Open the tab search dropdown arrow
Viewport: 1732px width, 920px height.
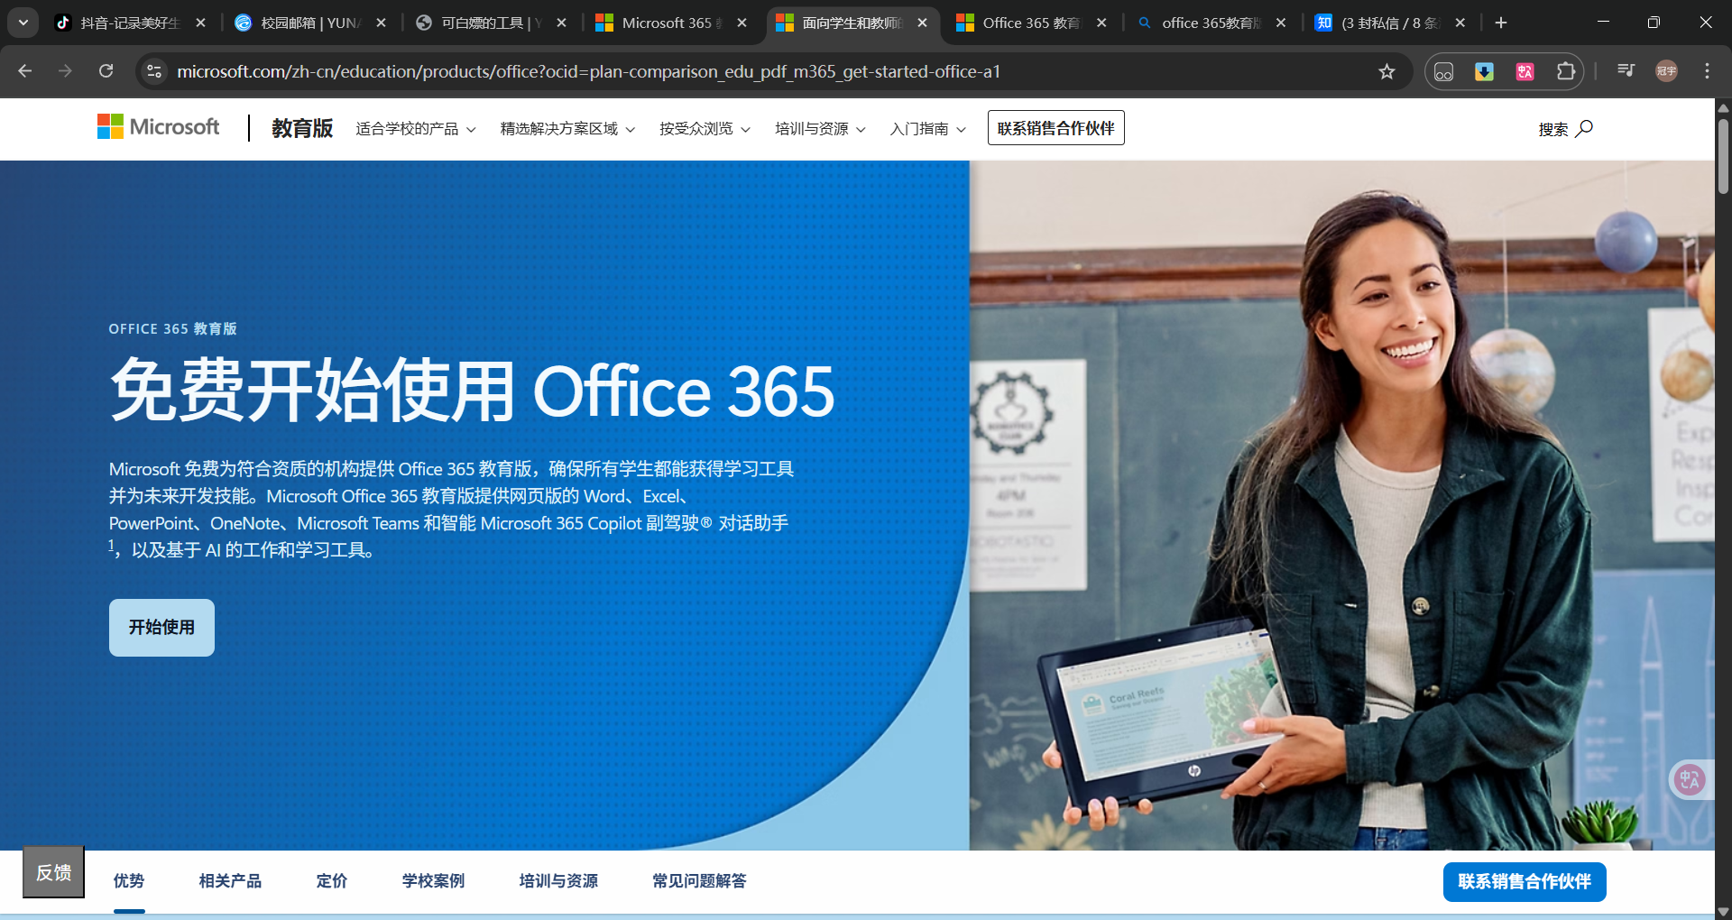(x=23, y=23)
